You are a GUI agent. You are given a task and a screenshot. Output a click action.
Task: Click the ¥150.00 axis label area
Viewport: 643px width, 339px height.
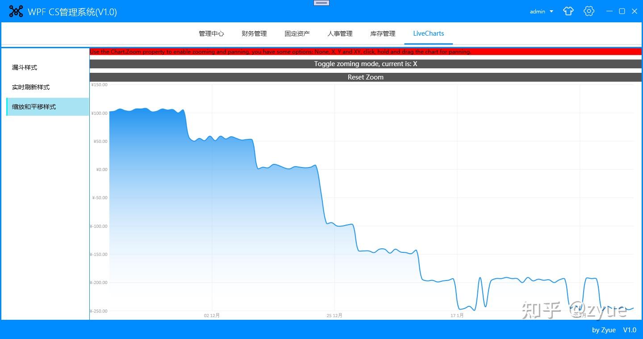tap(99, 84)
